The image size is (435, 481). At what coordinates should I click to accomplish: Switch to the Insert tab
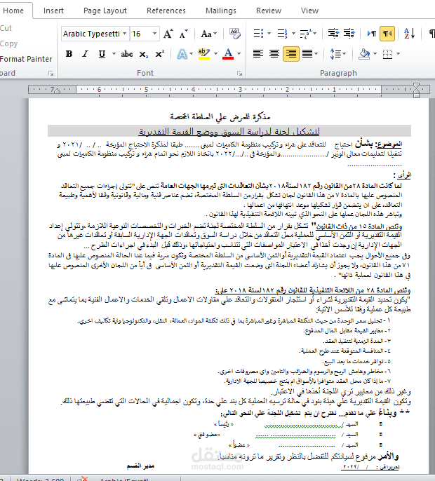(53, 11)
